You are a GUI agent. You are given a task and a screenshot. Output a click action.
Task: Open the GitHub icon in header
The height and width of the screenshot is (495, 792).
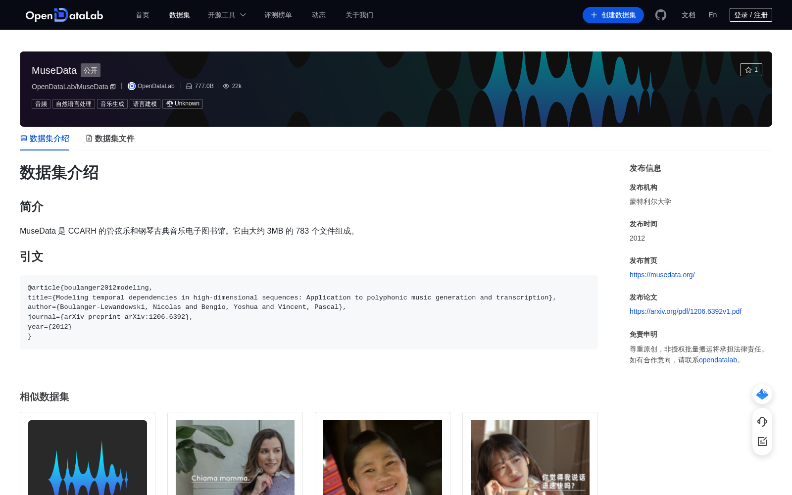click(661, 15)
